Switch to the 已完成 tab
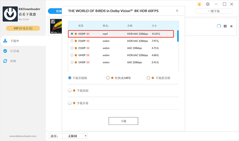Viewport: 239px width, 141px height. coord(14,51)
